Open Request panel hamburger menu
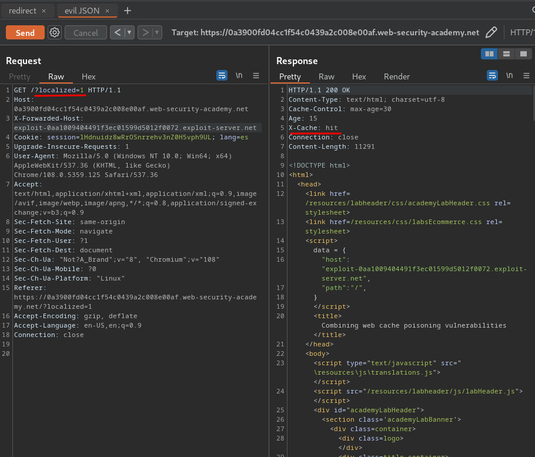This screenshot has width=535, height=457. point(256,75)
